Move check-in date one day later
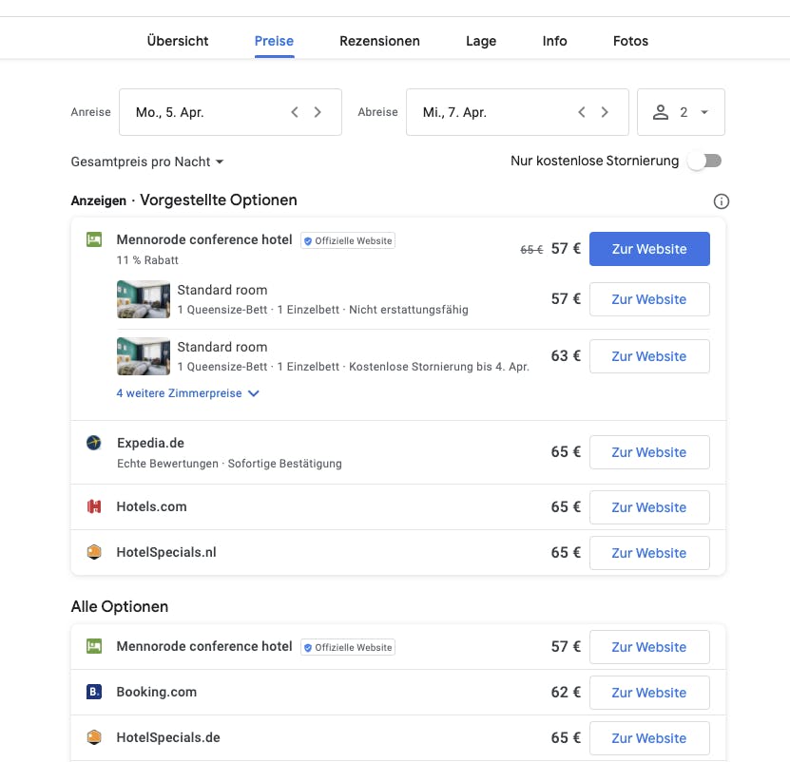Image resolution: width=790 pixels, height=762 pixels. pos(318,112)
